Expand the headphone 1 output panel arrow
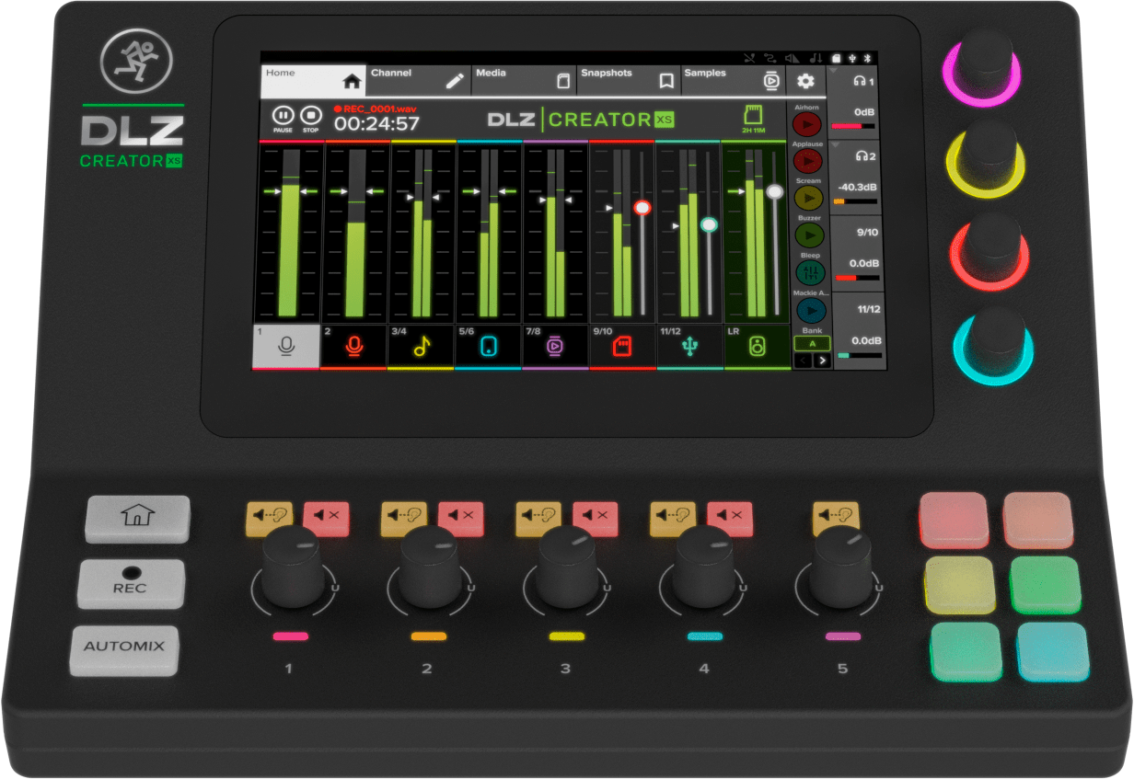Viewport: 1134px width, 779px height. click(x=834, y=70)
